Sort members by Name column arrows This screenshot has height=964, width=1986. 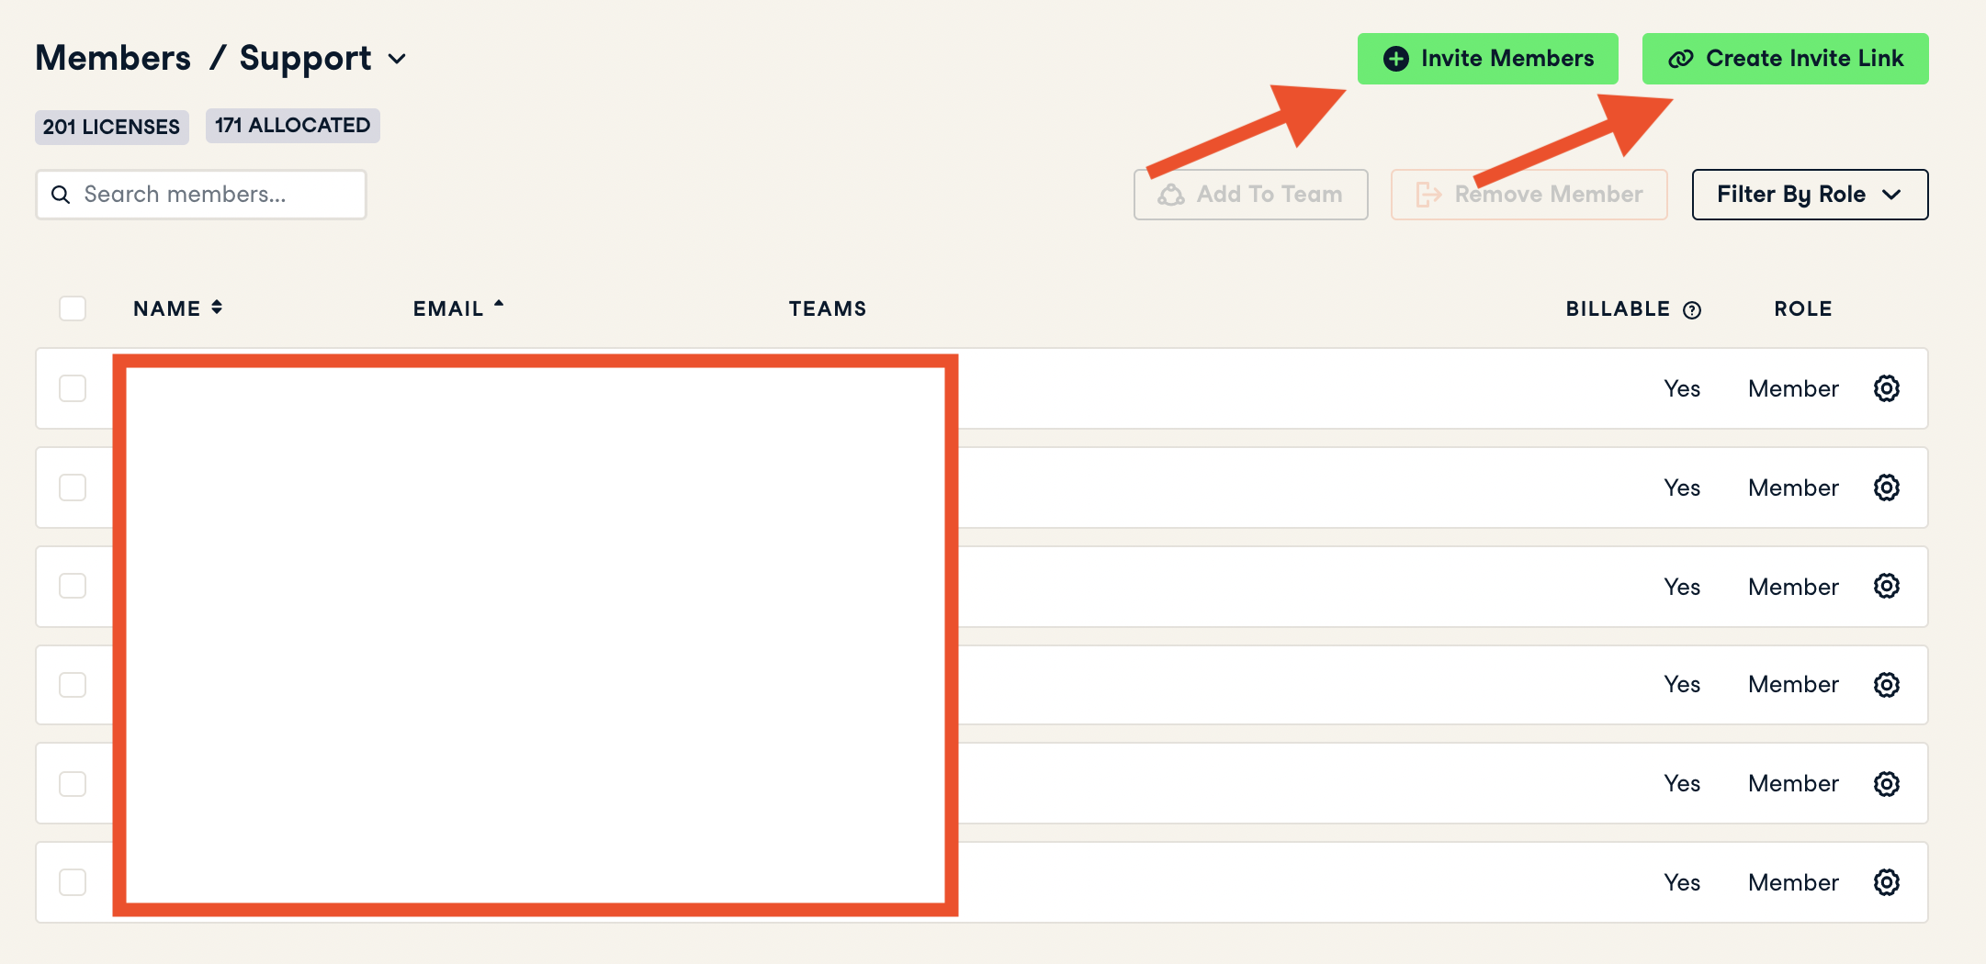[x=217, y=308]
